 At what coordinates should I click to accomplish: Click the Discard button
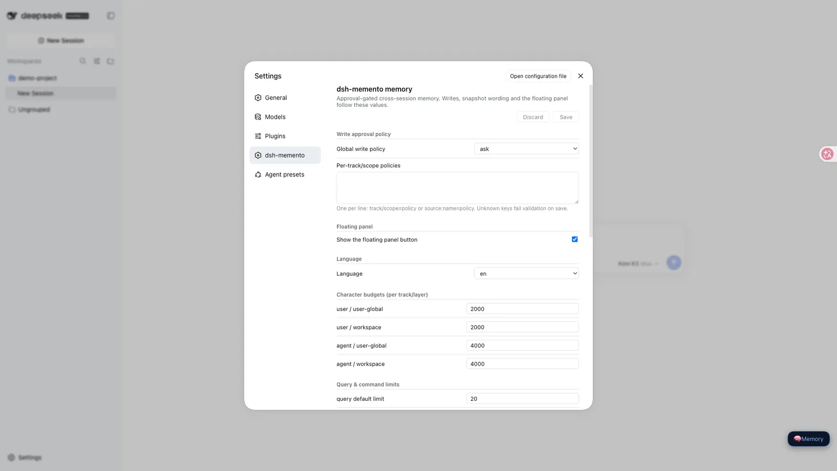pos(533,117)
